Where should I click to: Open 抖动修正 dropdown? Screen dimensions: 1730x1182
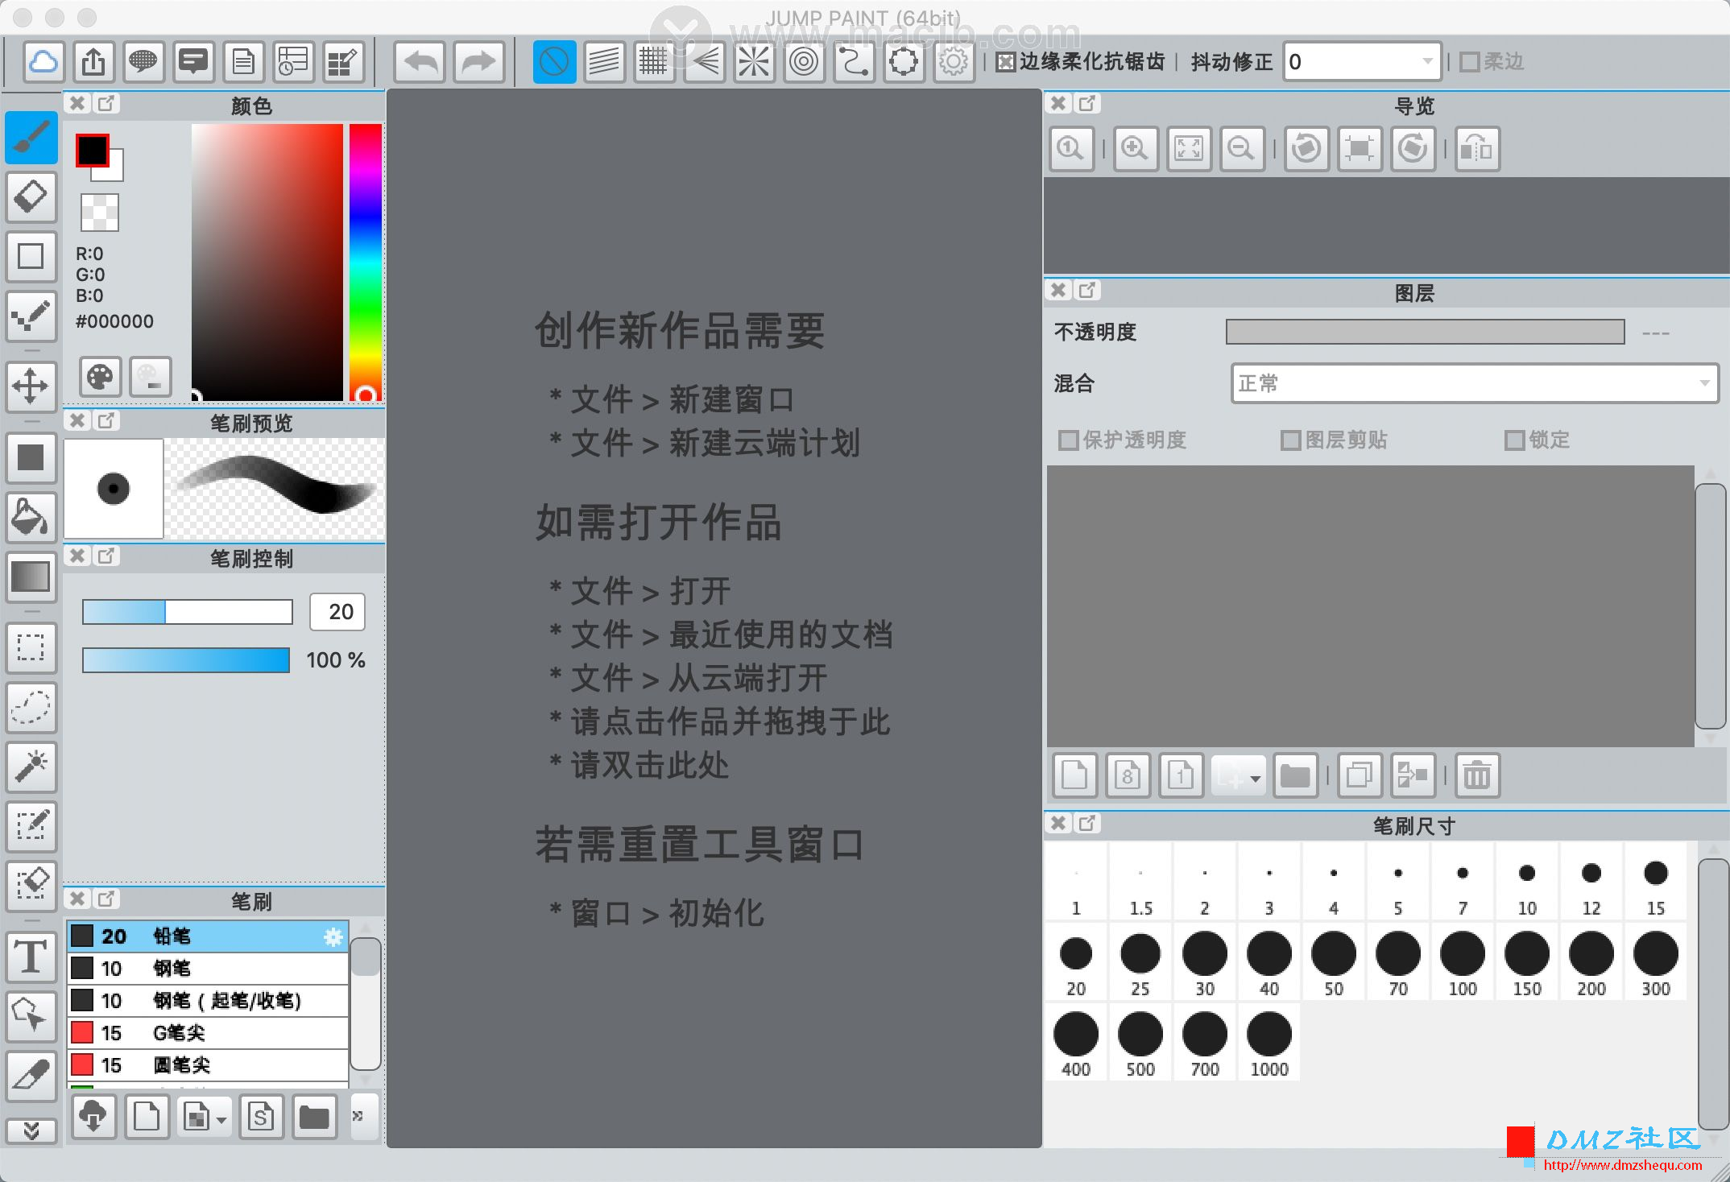[1361, 61]
